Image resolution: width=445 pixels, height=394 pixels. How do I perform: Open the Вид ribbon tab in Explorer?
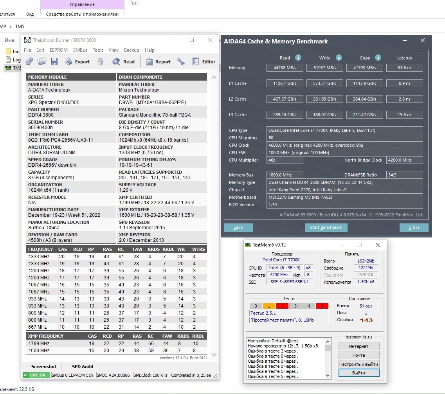(30, 14)
